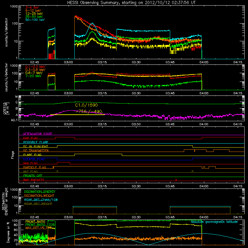
Task: Click the REAR_DEC_WEIGHT legend label
Action: (x=38, y=204)
